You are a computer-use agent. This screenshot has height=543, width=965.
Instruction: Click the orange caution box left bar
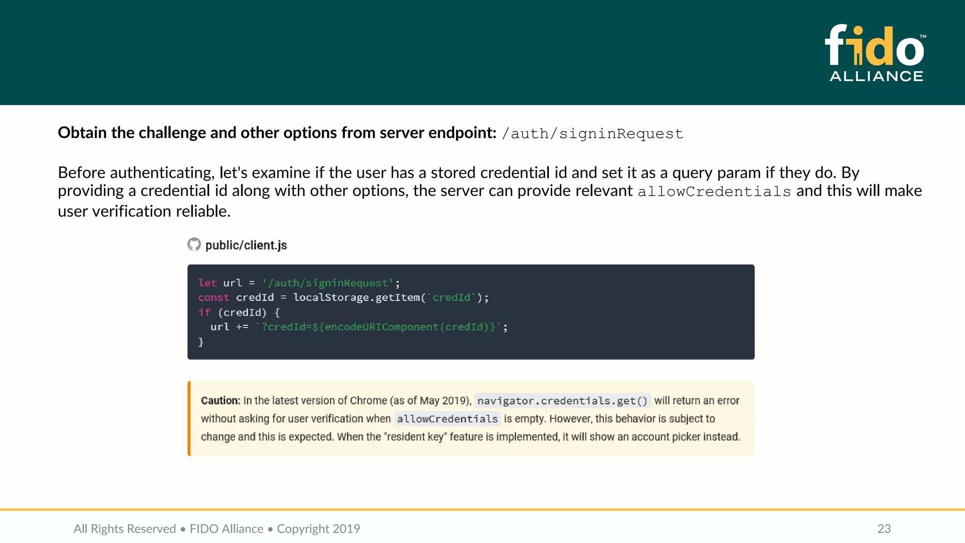click(189, 418)
